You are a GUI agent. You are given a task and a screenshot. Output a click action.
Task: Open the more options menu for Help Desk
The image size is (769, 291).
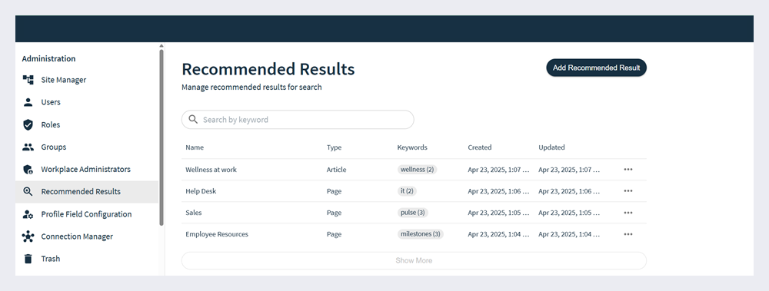tap(628, 191)
